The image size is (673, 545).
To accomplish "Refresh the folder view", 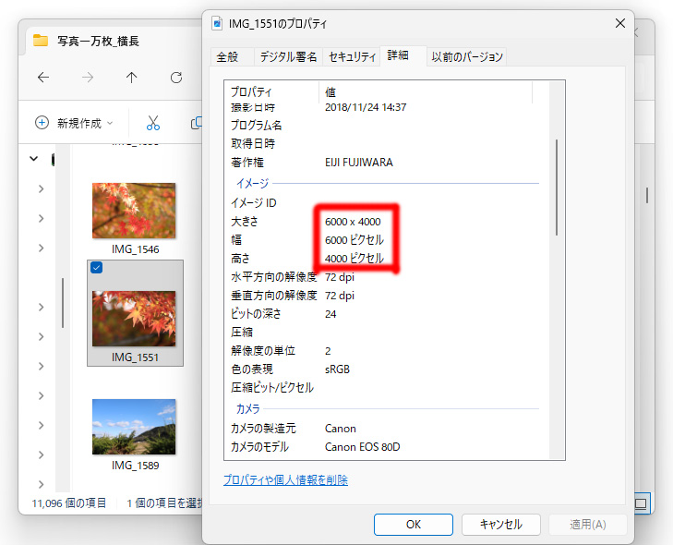I will [x=176, y=78].
